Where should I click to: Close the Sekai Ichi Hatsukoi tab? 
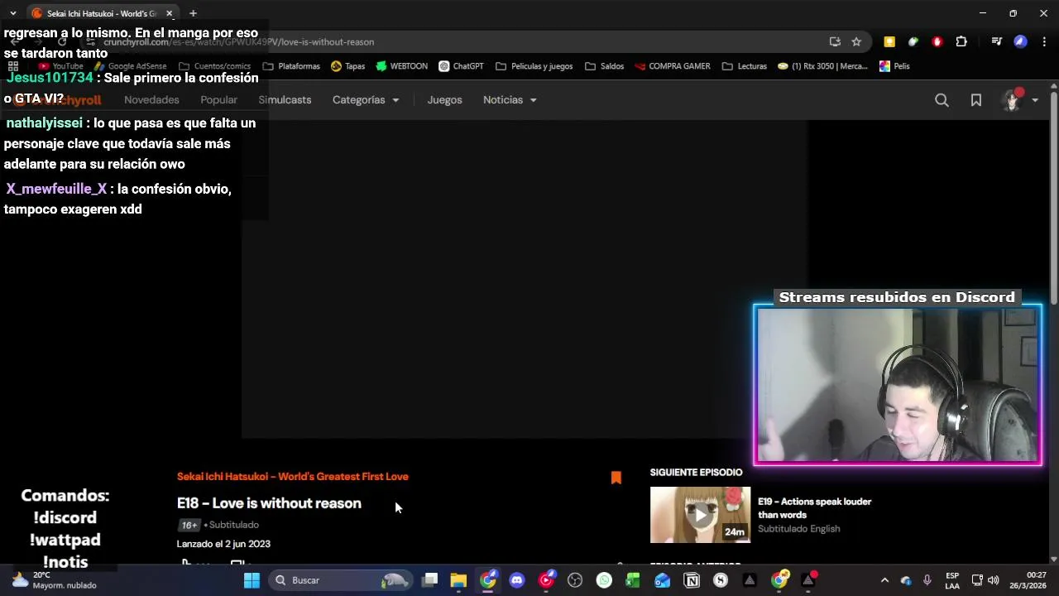point(170,13)
